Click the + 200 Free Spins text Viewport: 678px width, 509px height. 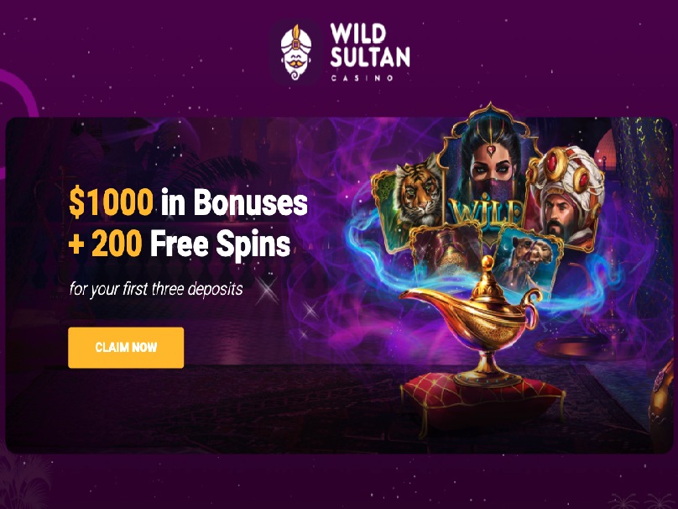180,244
